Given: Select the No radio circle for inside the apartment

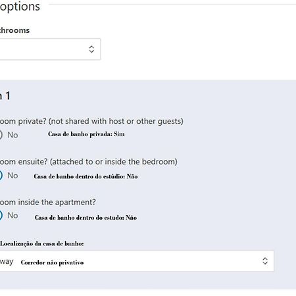Looking at the screenshot, I should (1, 216).
